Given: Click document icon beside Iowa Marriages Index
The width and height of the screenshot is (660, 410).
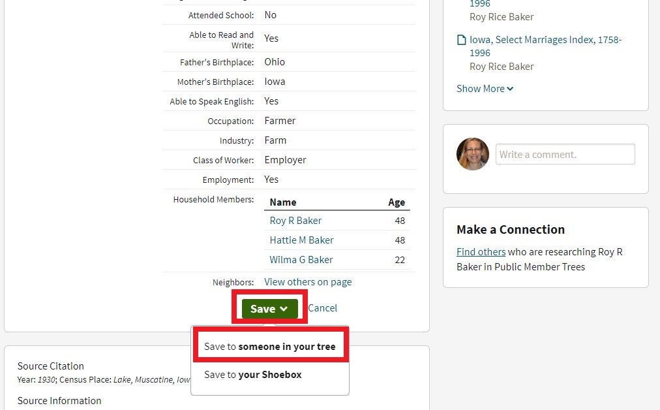Looking at the screenshot, I should tap(461, 40).
